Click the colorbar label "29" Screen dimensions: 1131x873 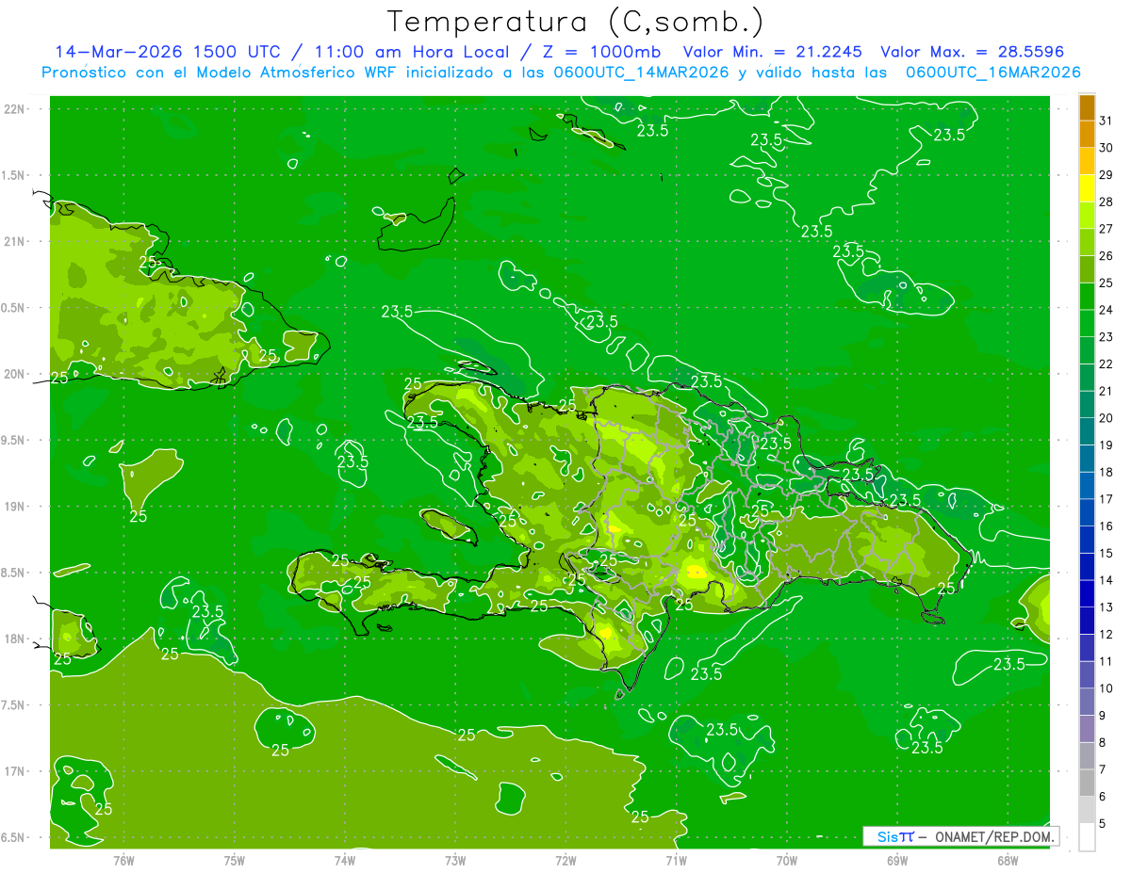pos(1106,175)
